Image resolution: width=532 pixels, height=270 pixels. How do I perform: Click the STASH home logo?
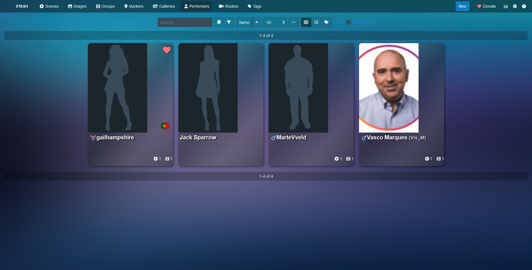tap(22, 6)
